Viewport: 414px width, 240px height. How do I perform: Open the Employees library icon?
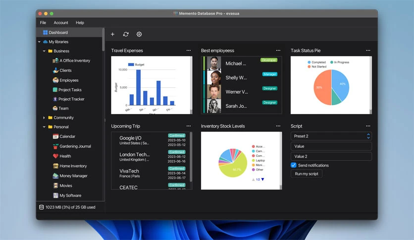click(x=55, y=80)
